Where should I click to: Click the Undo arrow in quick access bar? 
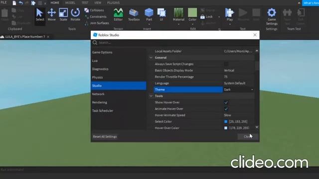coord(21,3)
